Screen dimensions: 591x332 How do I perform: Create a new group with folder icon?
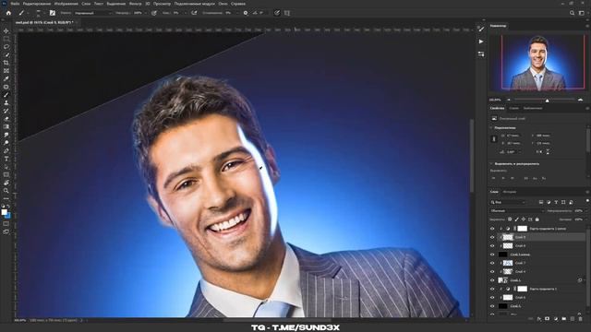coord(564,319)
